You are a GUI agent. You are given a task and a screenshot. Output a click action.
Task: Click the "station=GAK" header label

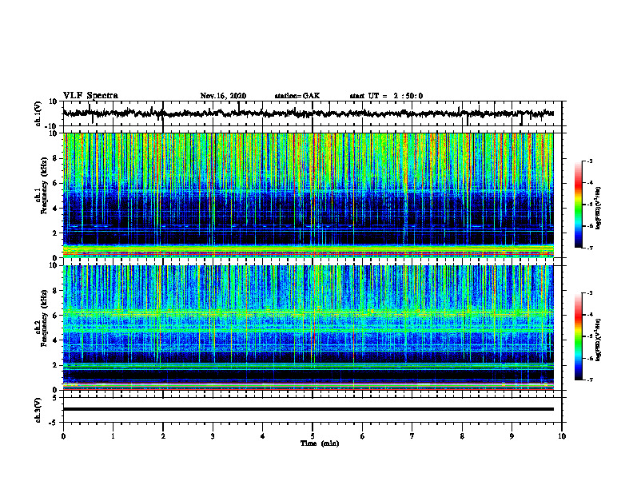(297, 96)
